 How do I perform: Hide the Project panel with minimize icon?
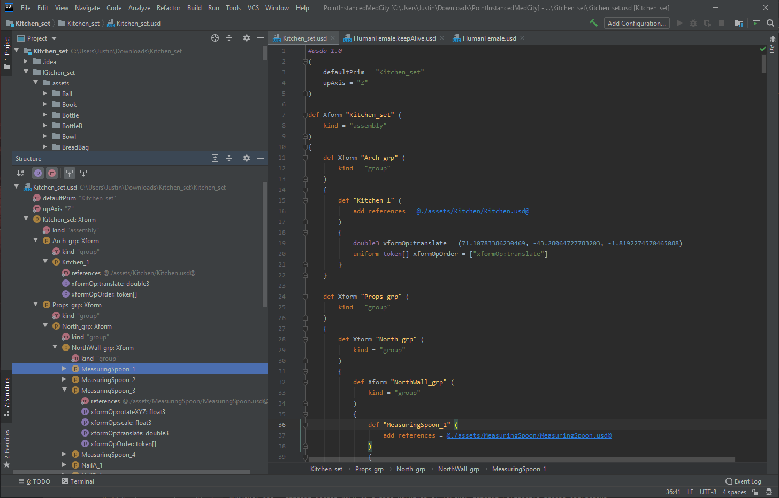(261, 38)
